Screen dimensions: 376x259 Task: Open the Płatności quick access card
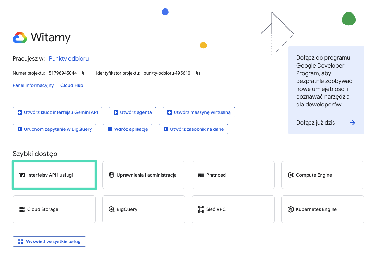point(233,175)
